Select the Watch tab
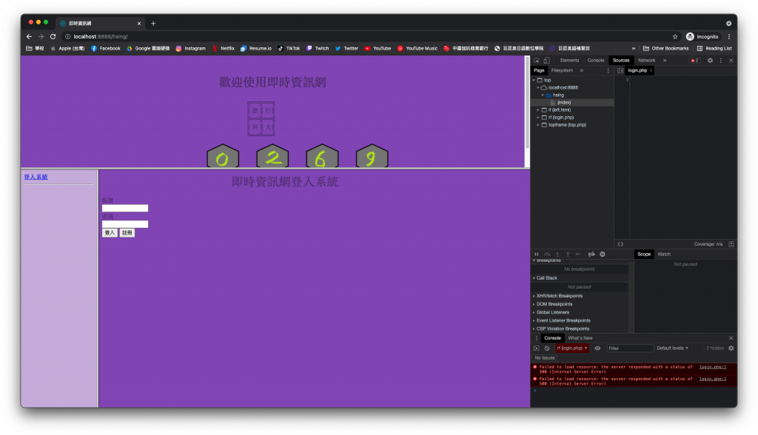758x435 pixels. point(664,254)
